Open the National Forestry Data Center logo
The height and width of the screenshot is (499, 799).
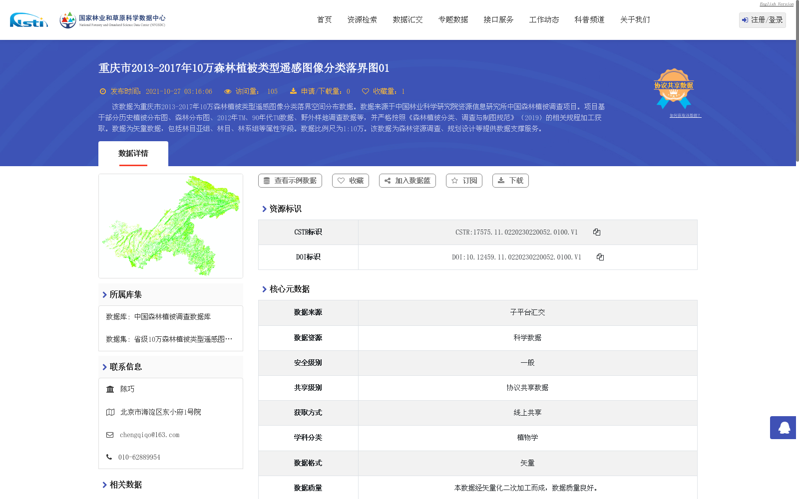[x=112, y=20]
